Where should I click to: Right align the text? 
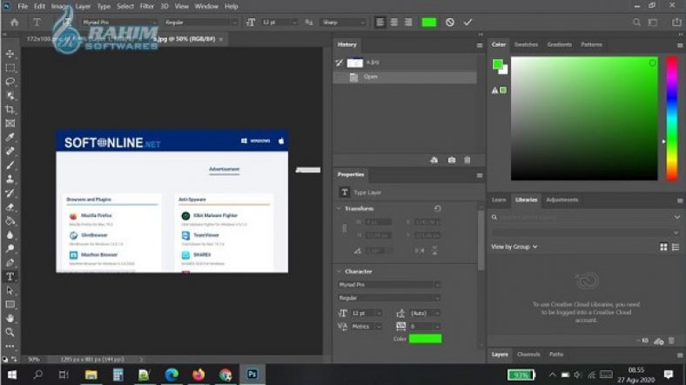coord(408,23)
